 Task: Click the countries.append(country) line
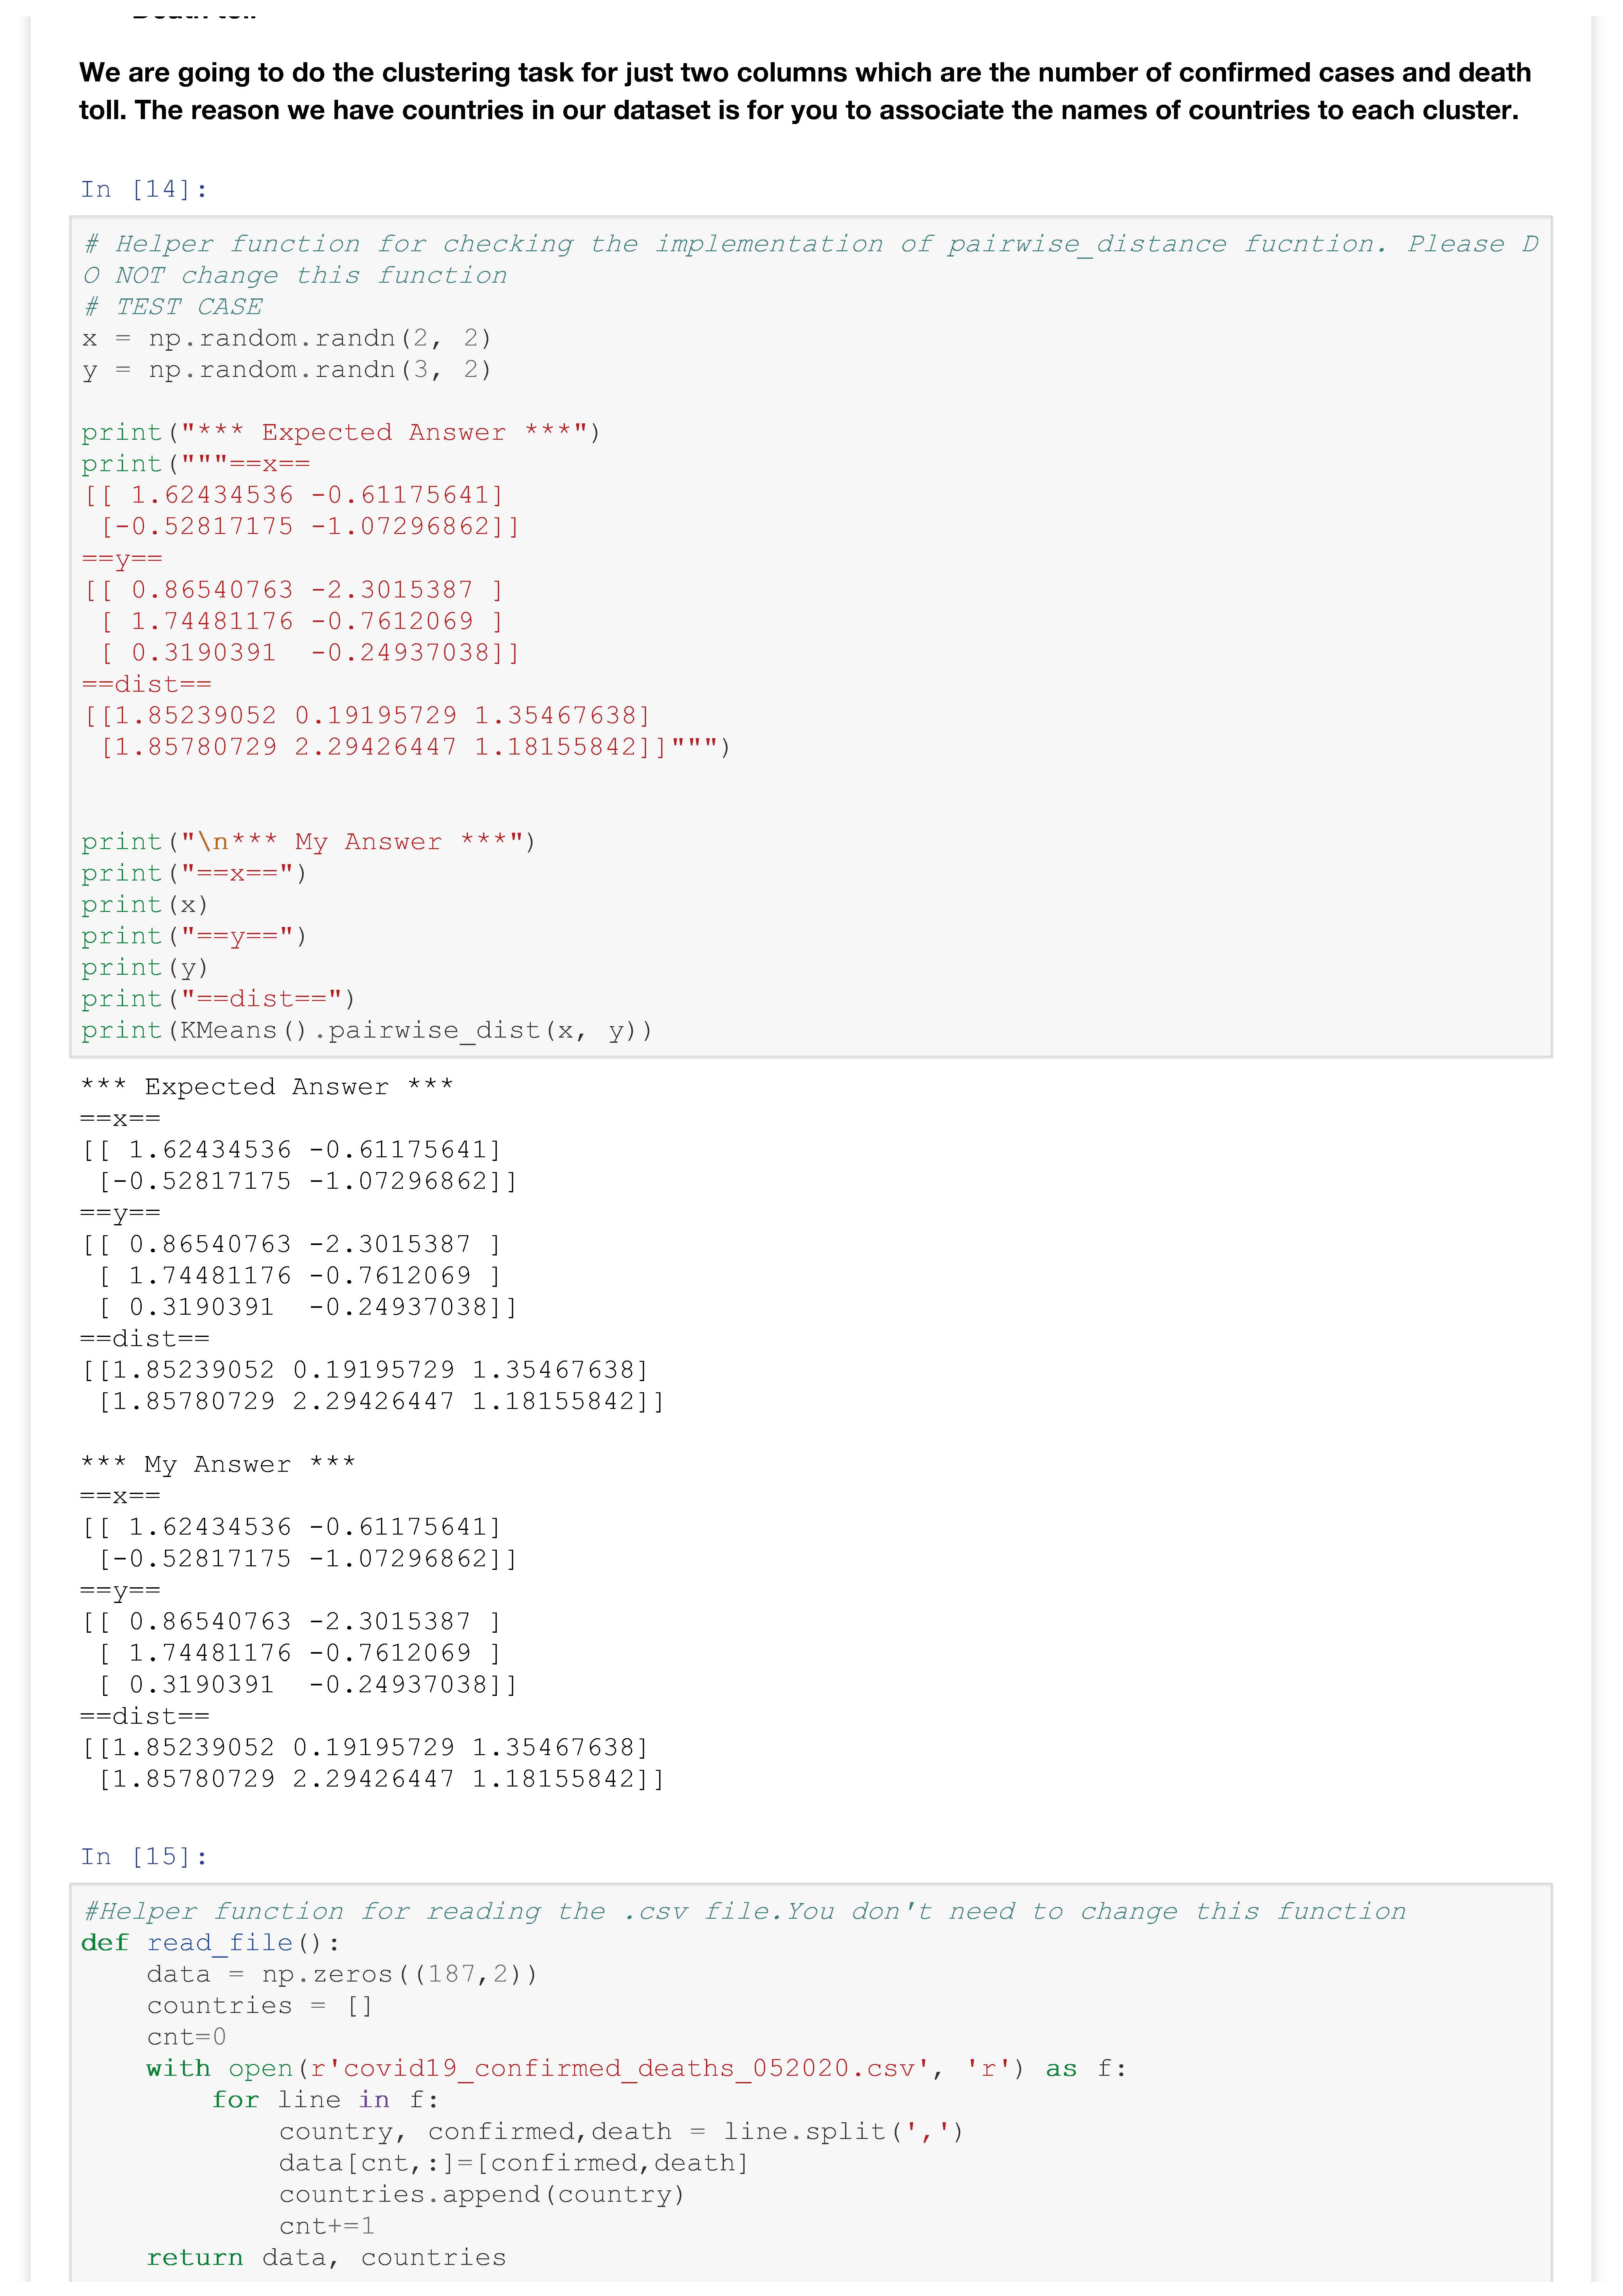[x=482, y=2195]
